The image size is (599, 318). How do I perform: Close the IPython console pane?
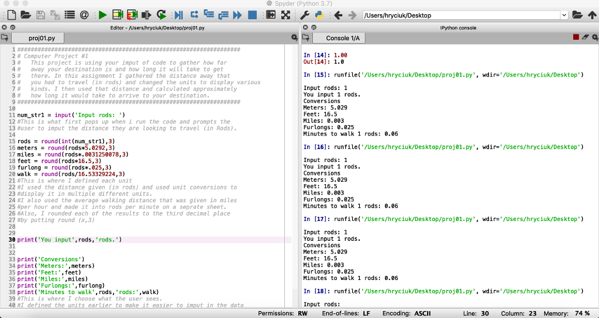pos(305,27)
